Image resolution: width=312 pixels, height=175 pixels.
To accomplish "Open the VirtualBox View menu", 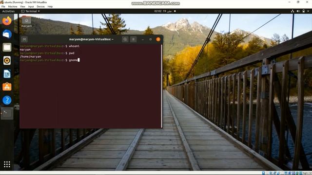I will click(x=23, y=6).
